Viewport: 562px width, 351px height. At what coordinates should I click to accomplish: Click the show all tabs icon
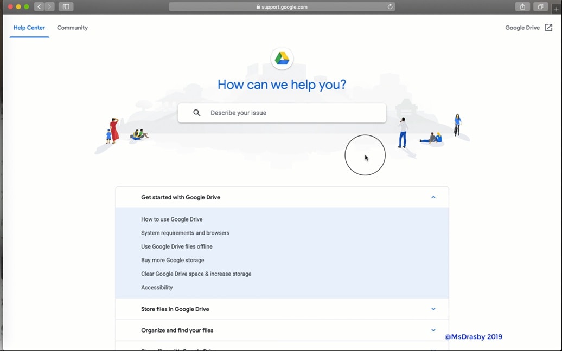pyautogui.click(x=540, y=6)
